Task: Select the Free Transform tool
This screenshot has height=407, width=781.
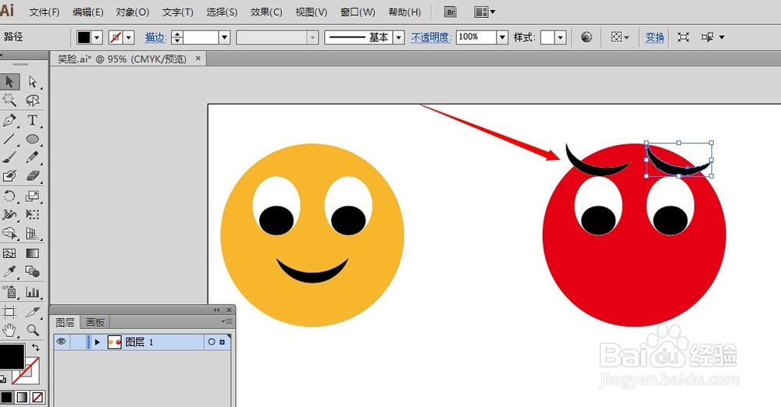Action: click(33, 214)
